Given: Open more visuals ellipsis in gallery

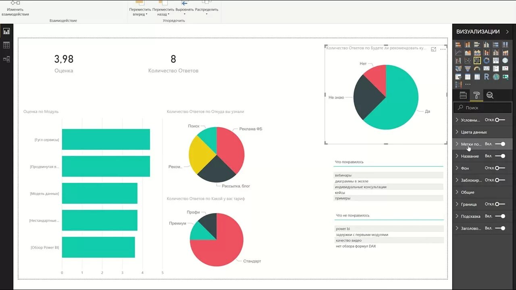Looking at the screenshot, I should pyautogui.click(x=468, y=84).
